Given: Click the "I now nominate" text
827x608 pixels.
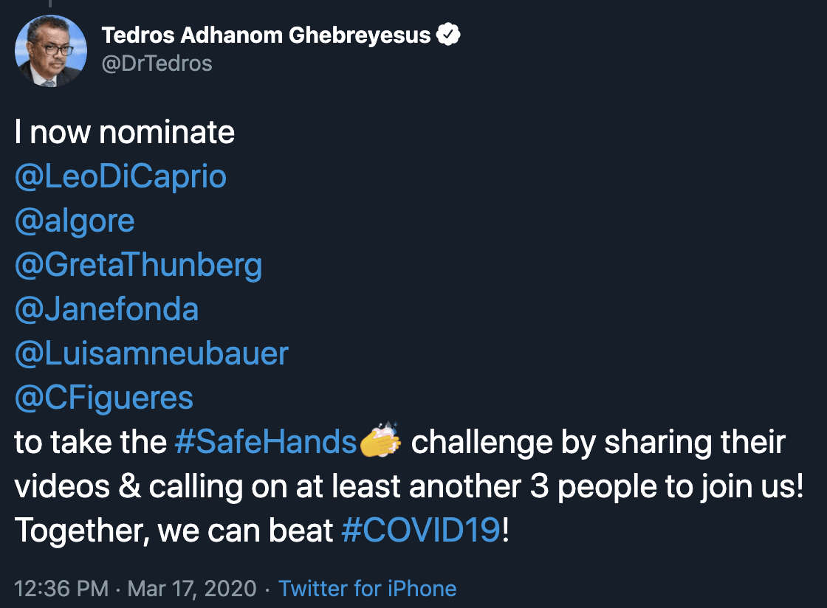Looking at the screenshot, I should 125,133.
